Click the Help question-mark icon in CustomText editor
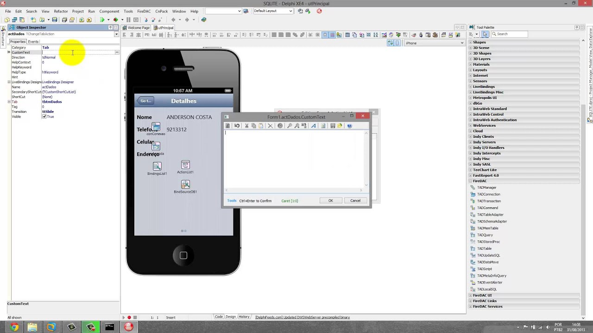 click(x=349, y=126)
